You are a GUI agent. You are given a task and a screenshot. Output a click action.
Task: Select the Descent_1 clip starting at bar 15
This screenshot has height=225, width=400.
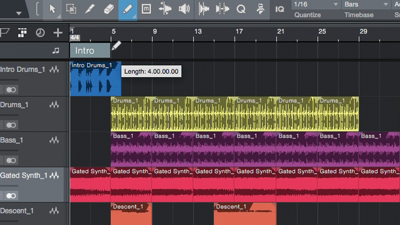pos(245,214)
